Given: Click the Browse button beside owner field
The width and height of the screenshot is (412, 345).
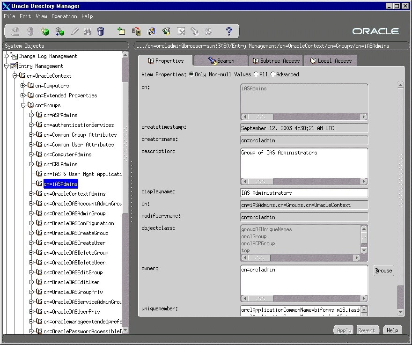Looking at the screenshot, I should [x=383, y=271].
